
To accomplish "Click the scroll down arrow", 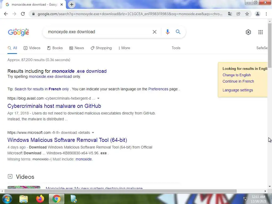I will [270, 187].
